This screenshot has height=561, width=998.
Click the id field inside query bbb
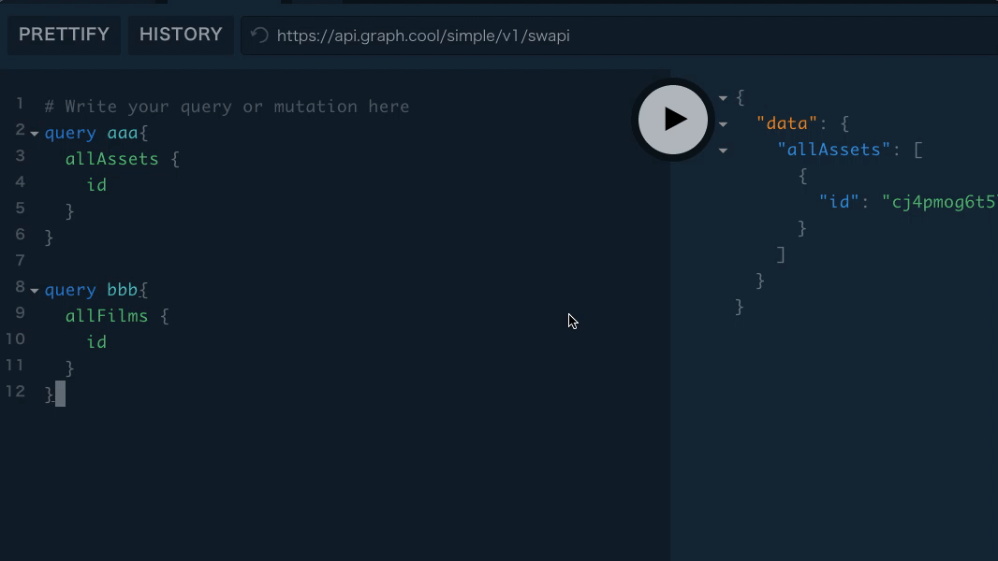(96, 342)
